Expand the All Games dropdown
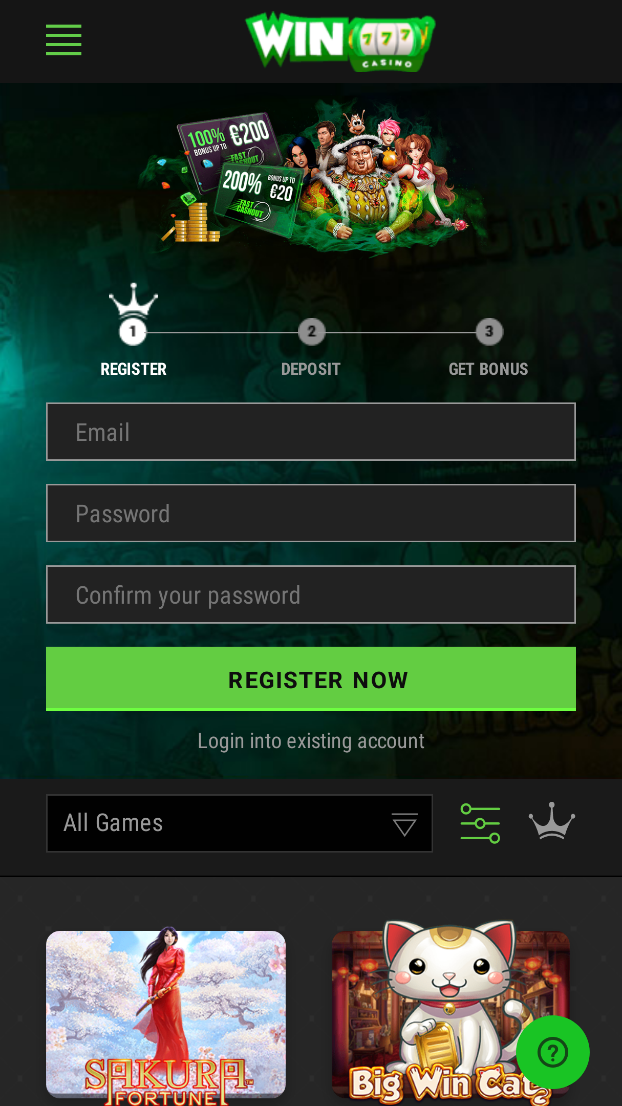Image resolution: width=622 pixels, height=1106 pixels. 240,823
